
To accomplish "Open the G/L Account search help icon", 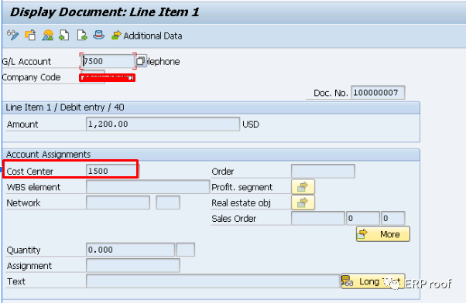I will pos(140,61).
